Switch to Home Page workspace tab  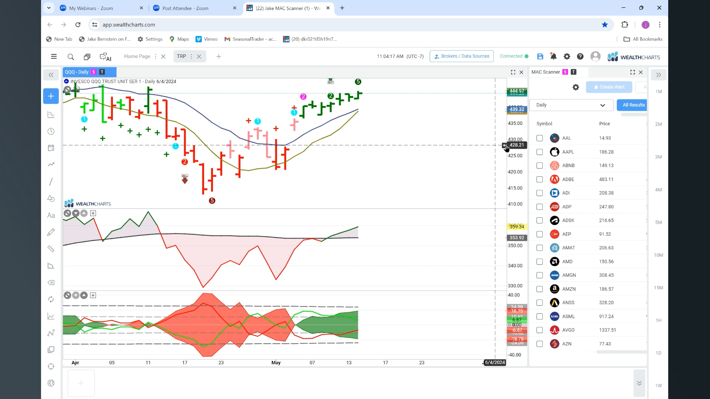tap(137, 57)
